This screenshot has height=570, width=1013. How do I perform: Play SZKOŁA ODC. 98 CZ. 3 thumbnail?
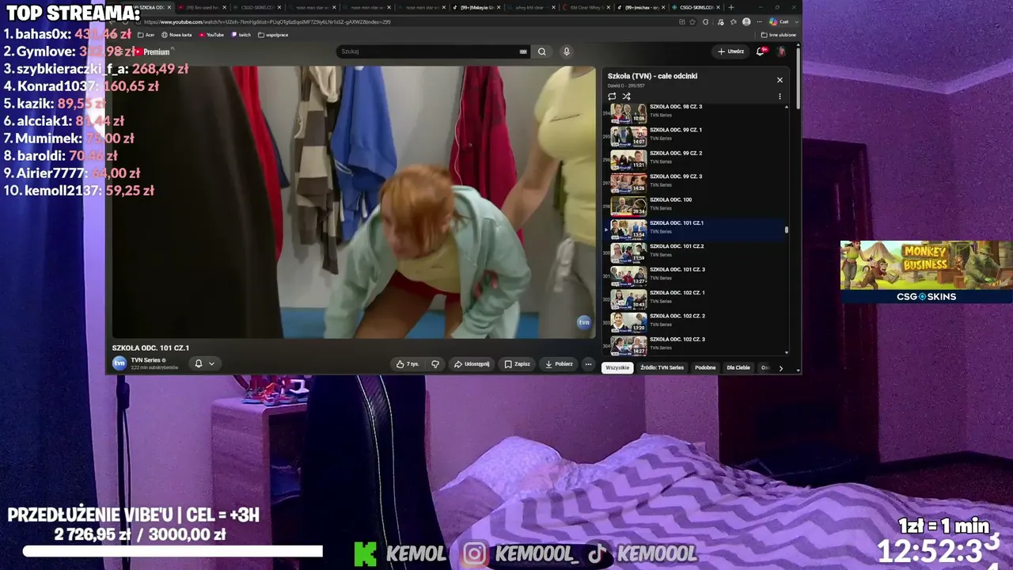pyautogui.click(x=628, y=113)
